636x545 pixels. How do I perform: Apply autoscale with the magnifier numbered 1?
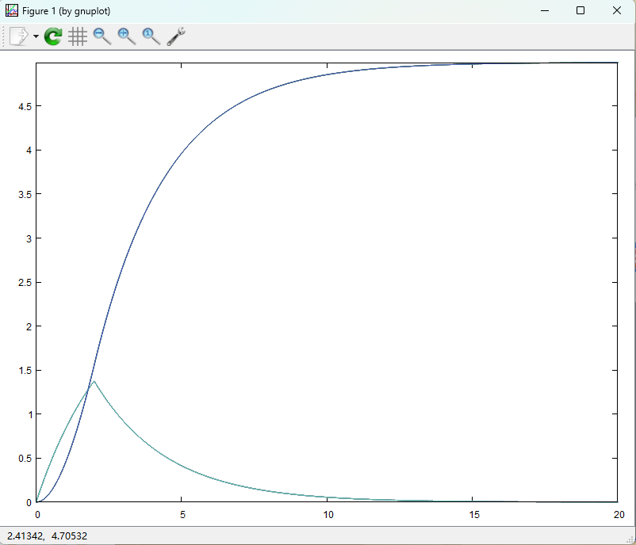(151, 36)
